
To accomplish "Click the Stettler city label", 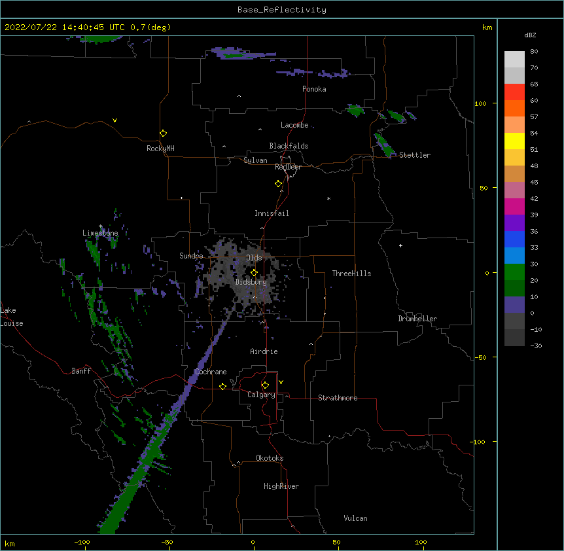I will (x=415, y=155).
